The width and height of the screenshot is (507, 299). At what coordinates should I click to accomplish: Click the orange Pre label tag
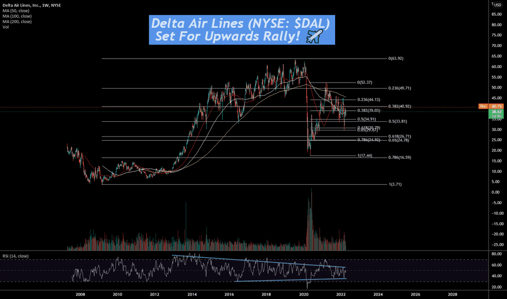pos(483,107)
